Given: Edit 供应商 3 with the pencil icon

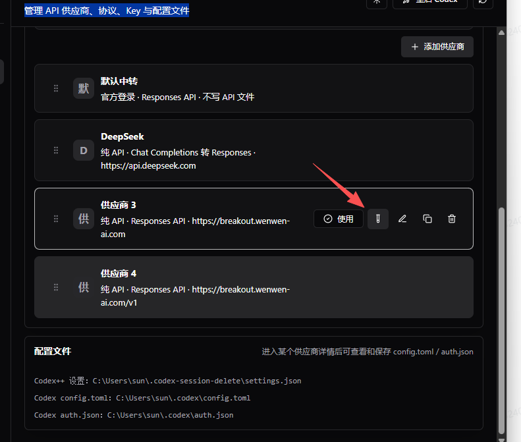Looking at the screenshot, I should (402, 219).
